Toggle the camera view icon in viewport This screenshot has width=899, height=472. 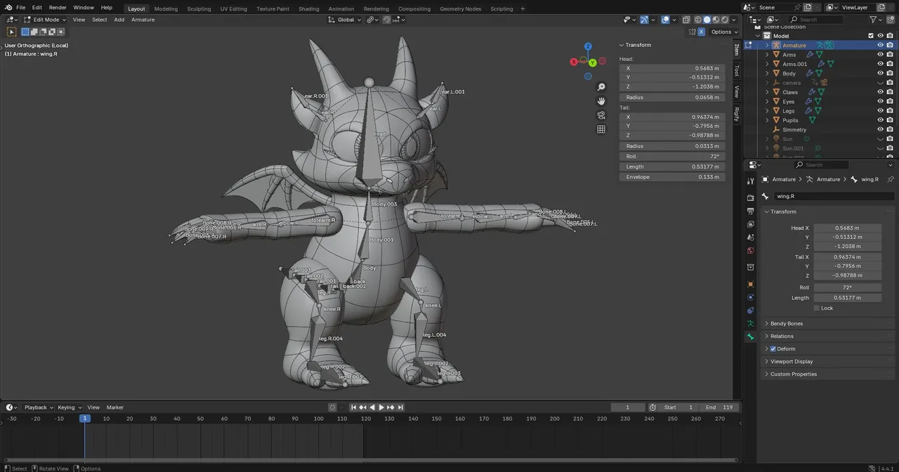coord(601,115)
